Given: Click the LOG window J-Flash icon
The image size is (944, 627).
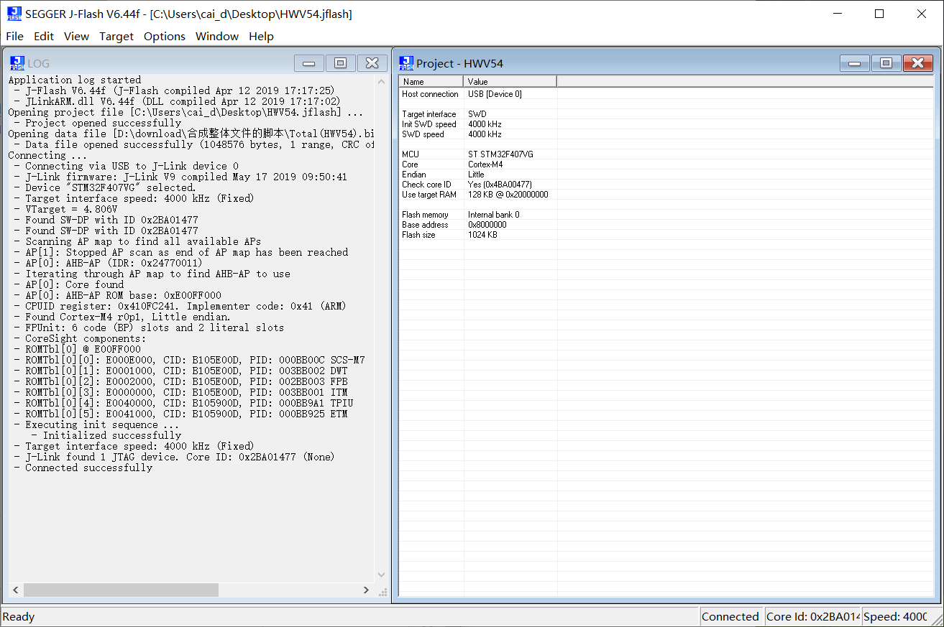Looking at the screenshot, I should tap(16, 63).
